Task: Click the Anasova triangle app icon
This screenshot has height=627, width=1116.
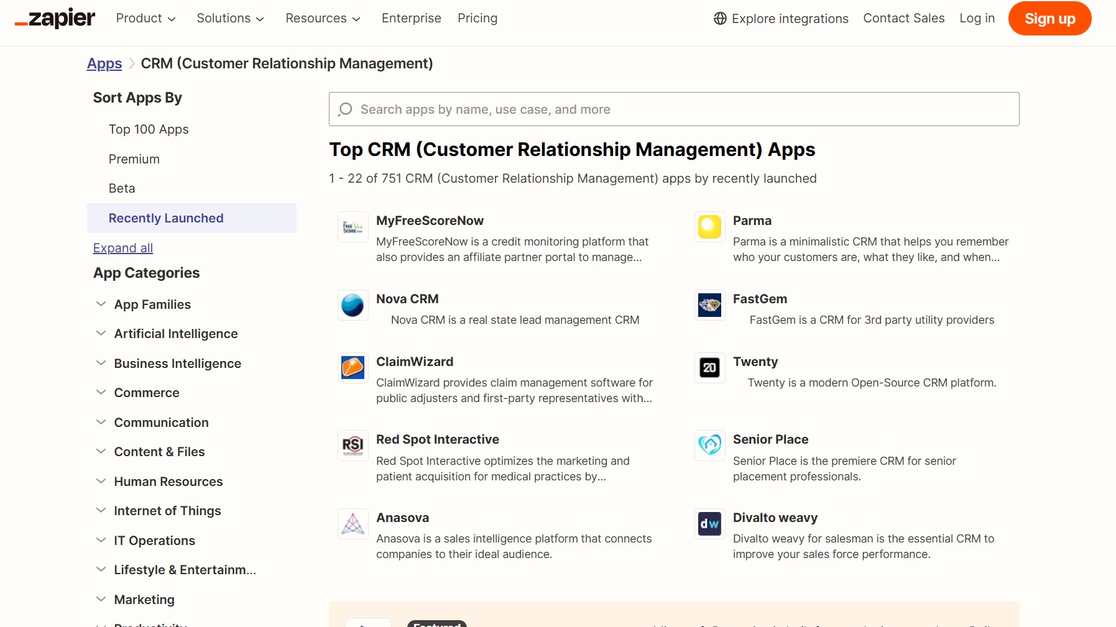Action: [x=353, y=524]
